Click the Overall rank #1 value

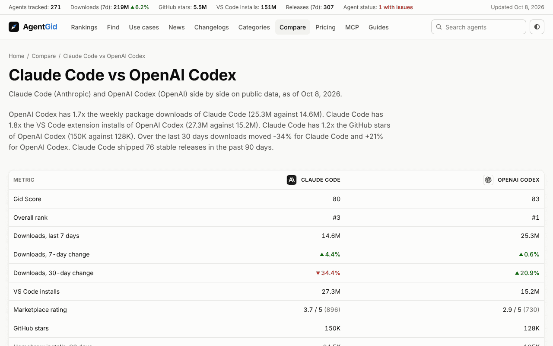pos(535,218)
